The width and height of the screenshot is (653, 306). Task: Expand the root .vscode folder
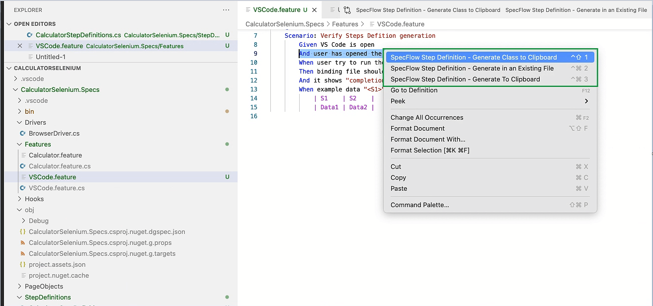(x=15, y=78)
